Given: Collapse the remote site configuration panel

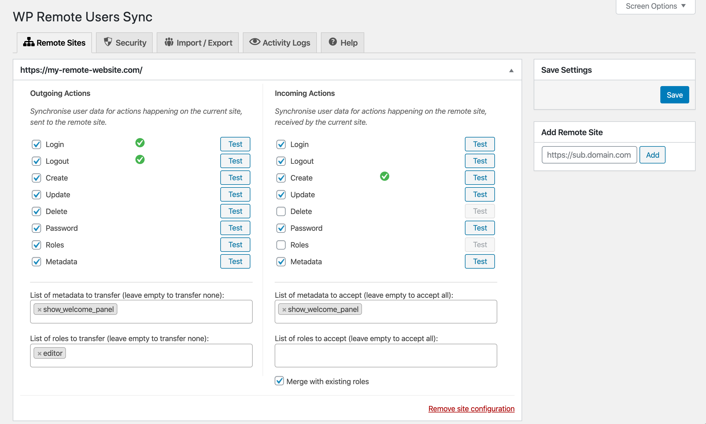Looking at the screenshot, I should (x=511, y=70).
